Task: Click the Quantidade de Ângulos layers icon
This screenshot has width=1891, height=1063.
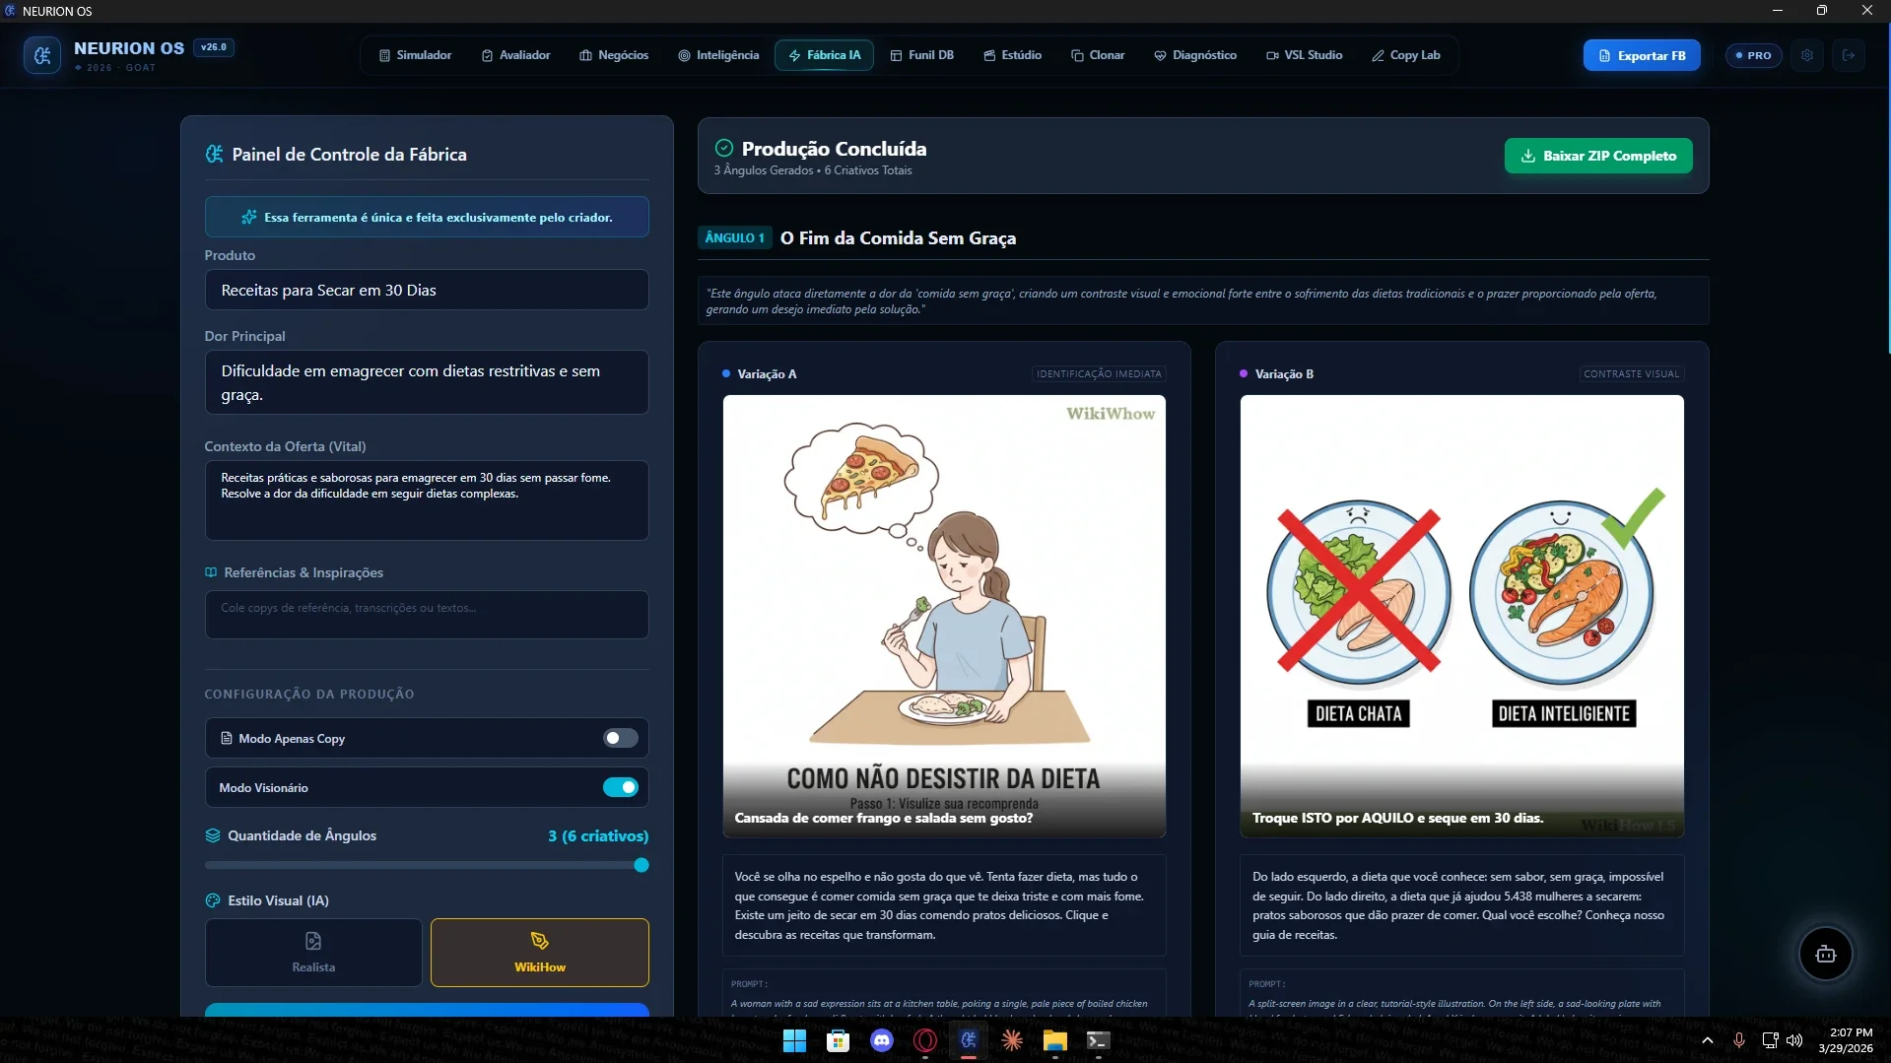Action: coord(213,835)
